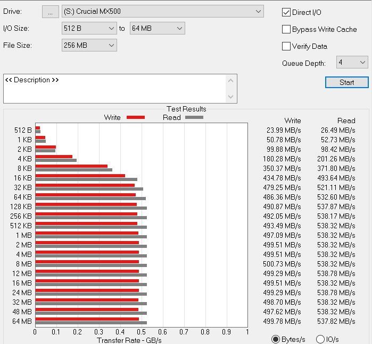Viewport: 372px width, 344px height.
Task: Tick the Verify Data checkbox
Action: click(x=286, y=46)
